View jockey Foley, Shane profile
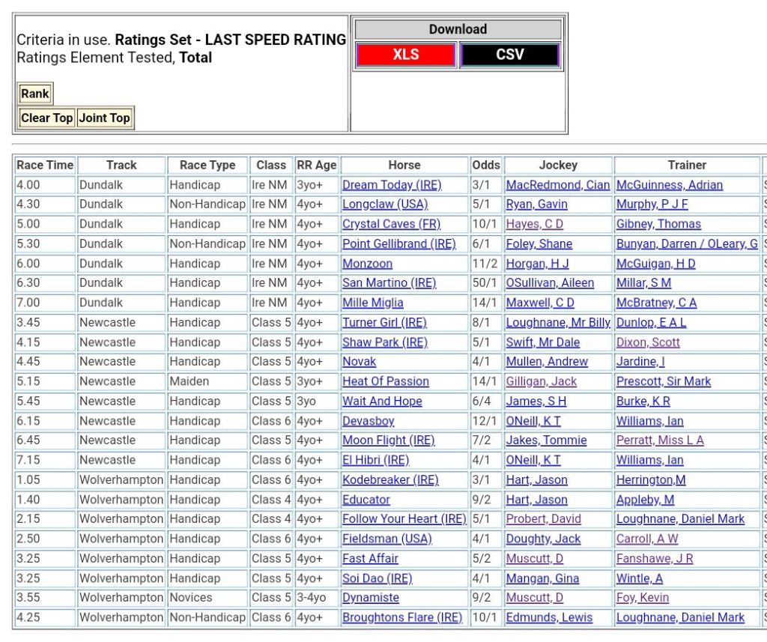767x642 pixels. 539,244
